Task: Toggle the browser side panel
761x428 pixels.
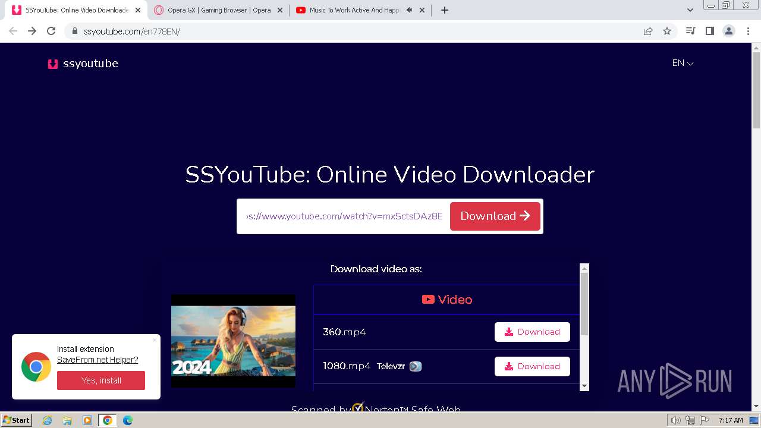Action: [709, 31]
